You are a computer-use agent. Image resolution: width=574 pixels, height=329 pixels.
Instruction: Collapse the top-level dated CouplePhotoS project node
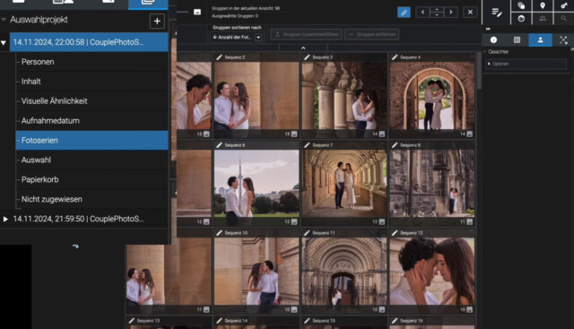point(4,42)
